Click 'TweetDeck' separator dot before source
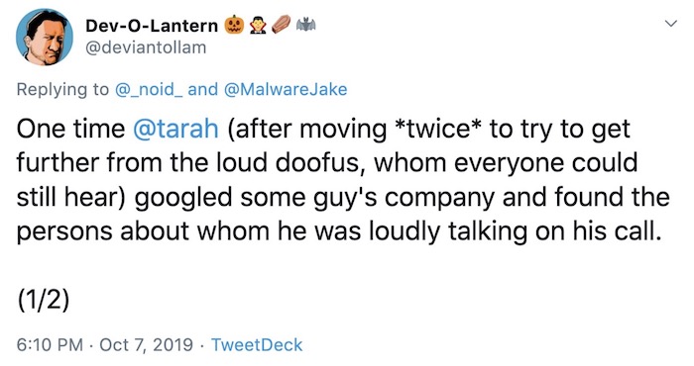694x366 pixels. (202, 345)
